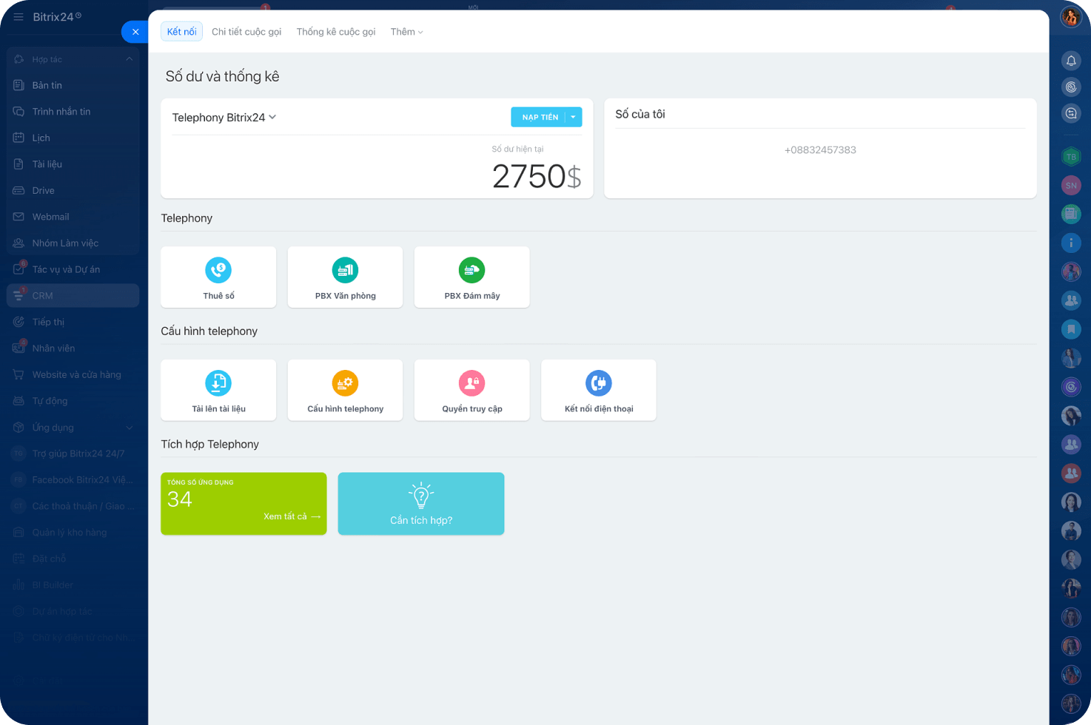The width and height of the screenshot is (1091, 725).
Task: Click the hamburger menu icon beside Bitrix24
Action: pos(19,17)
